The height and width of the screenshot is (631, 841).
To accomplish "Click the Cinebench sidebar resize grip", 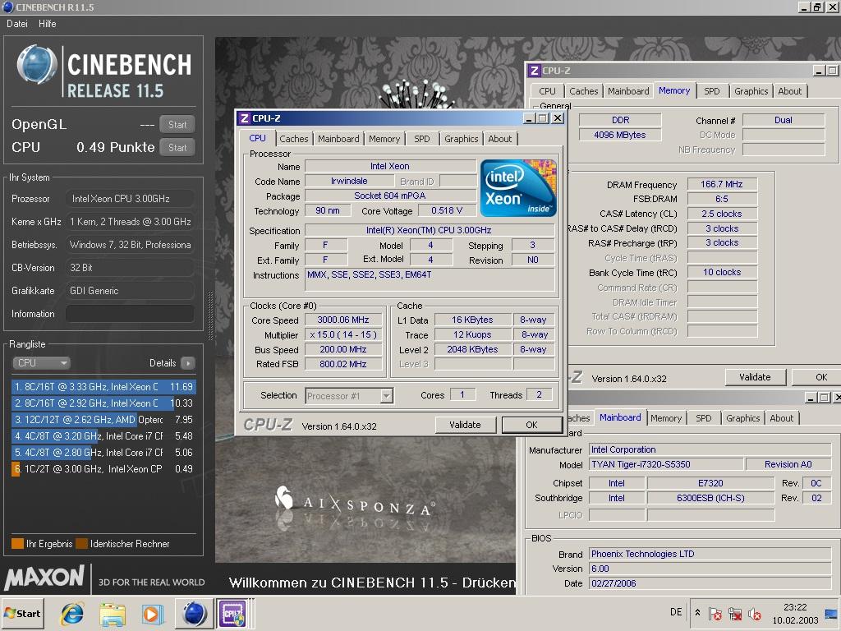I will point(209,315).
